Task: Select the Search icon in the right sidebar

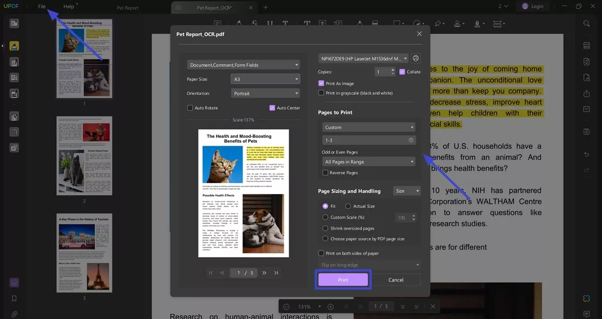Action: coord(586,23)
